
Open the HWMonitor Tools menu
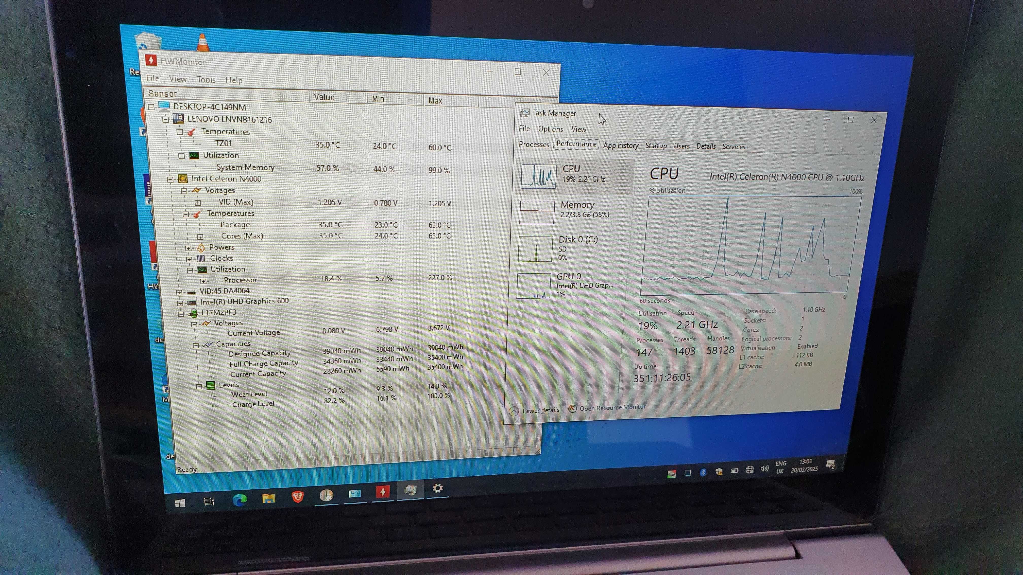(x=206, y=79)
